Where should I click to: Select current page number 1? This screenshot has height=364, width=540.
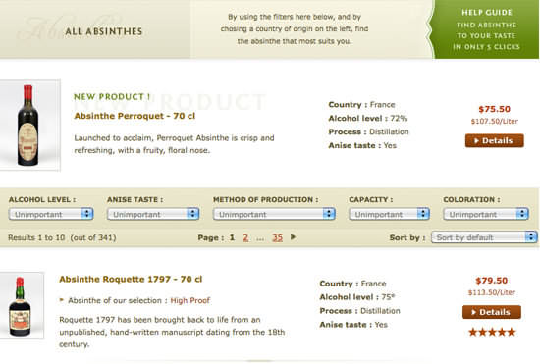coord(232,237)
